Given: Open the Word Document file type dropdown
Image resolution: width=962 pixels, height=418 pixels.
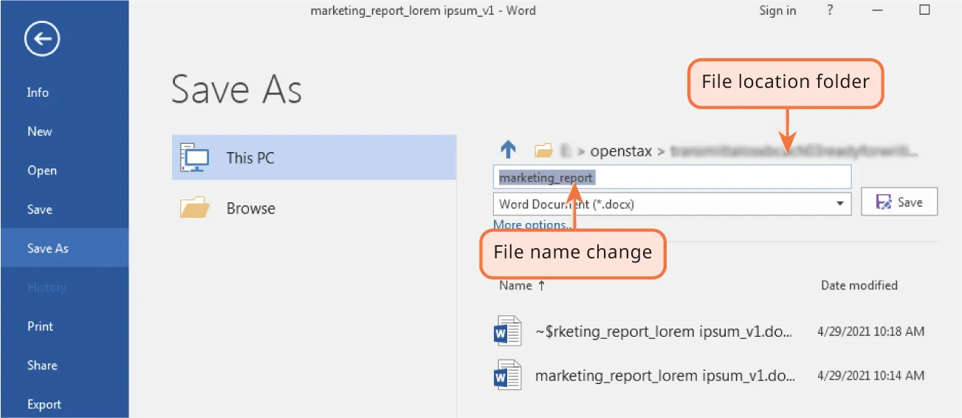Looking at the screenshot, I should tap(839, 204).
